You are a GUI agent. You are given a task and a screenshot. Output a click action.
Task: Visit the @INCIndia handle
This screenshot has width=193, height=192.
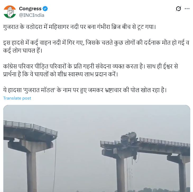[32, 15]
